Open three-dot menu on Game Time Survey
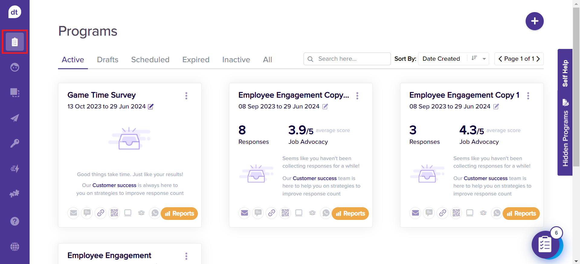This screenshot has height=264, width=580. coord(186,96)
